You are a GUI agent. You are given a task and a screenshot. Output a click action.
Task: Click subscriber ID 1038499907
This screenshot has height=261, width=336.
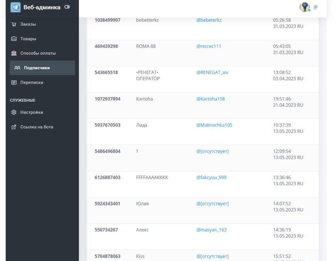click(107, 20)
